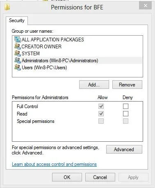Click Allow checkbox for Special permissions

[x=101, y=121]
